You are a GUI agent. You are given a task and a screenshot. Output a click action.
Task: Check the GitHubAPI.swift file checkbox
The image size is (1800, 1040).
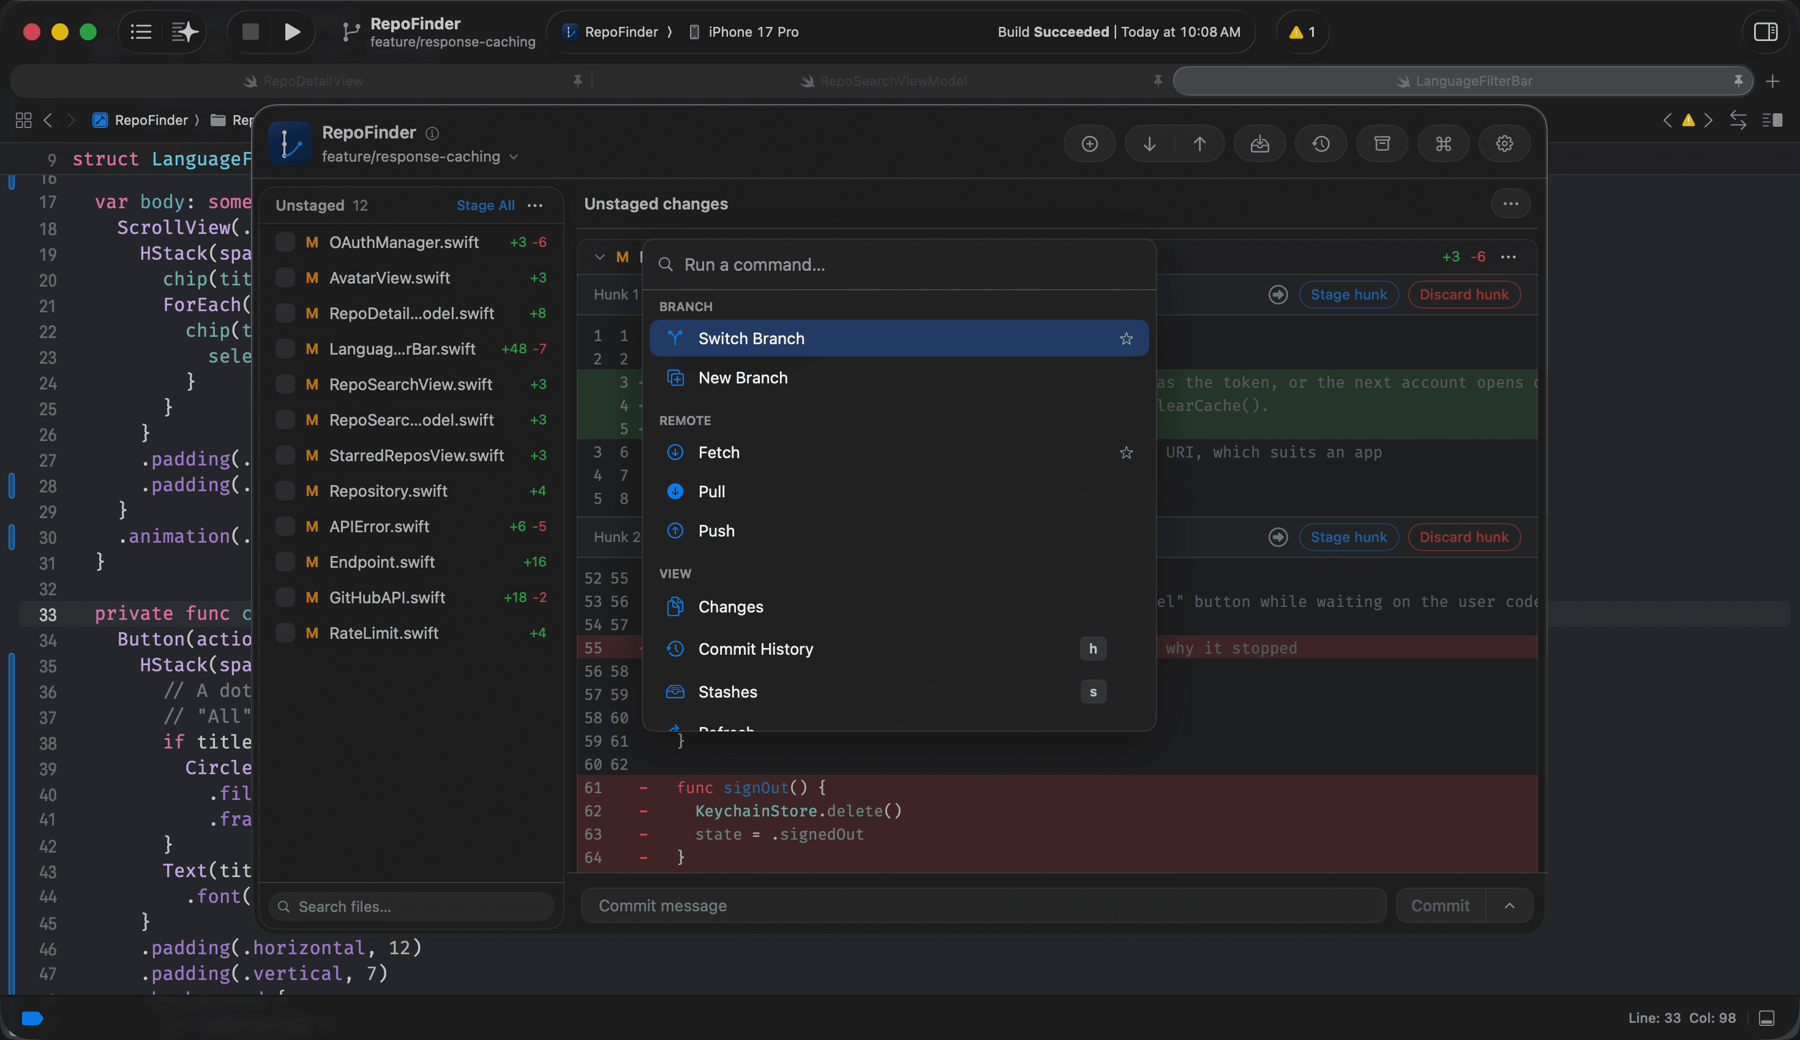[285, 597]
